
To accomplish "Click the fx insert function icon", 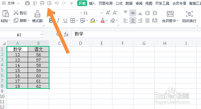I will coord(66,34).
